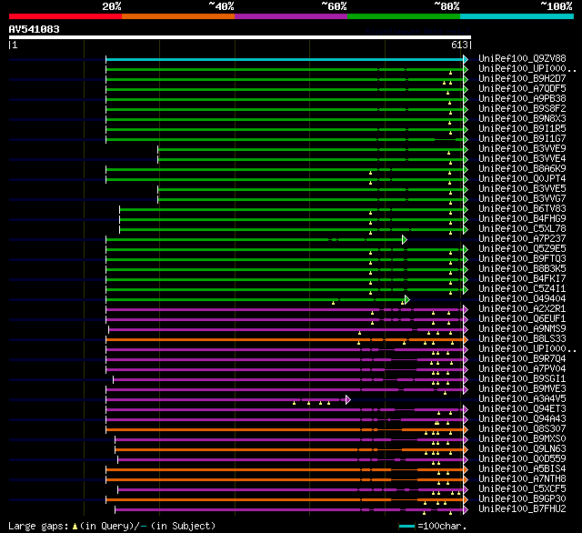The height and width of the screenshot is (533, 582).
Task: Select the label UniRef100_A7NTH8
Action: [x=522, y=479]
